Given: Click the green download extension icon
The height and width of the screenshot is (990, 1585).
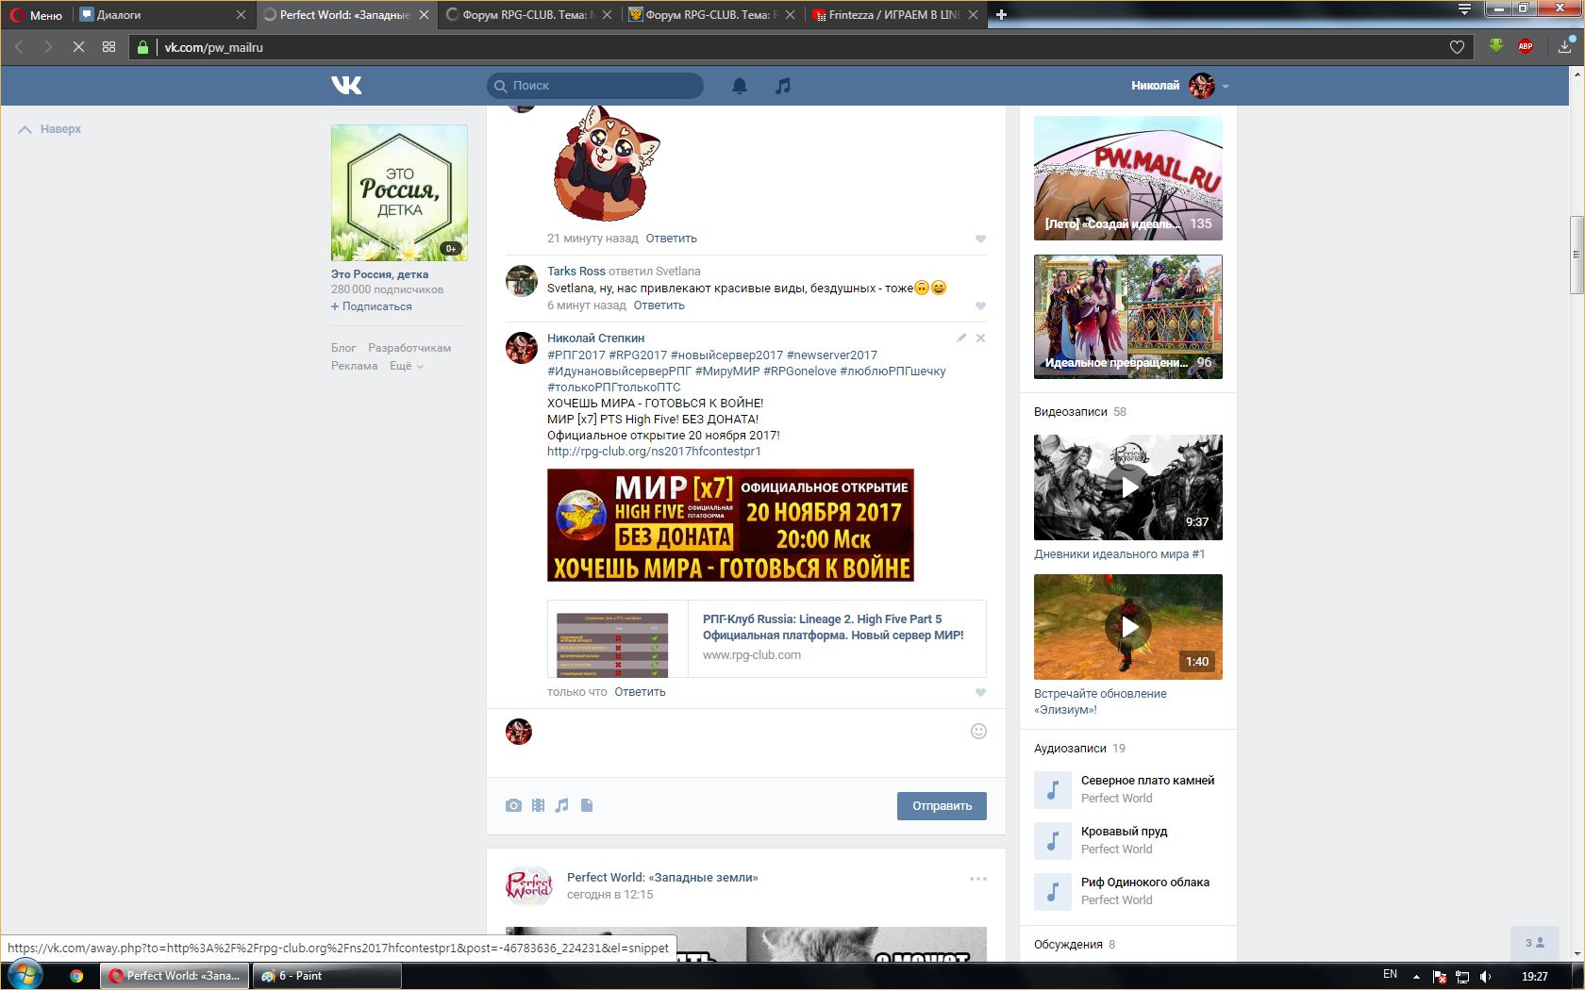Looking at the screenshot, I should (x=1495, y=45).
